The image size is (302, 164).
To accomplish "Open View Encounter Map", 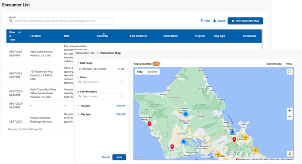I will 245,21.
